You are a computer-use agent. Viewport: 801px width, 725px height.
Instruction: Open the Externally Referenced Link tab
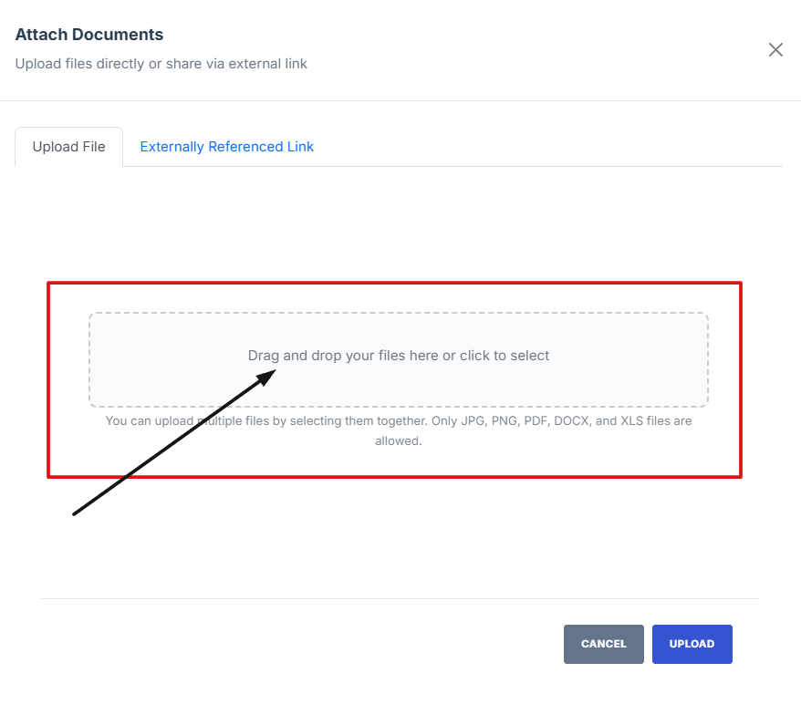(x=226, y=147)
